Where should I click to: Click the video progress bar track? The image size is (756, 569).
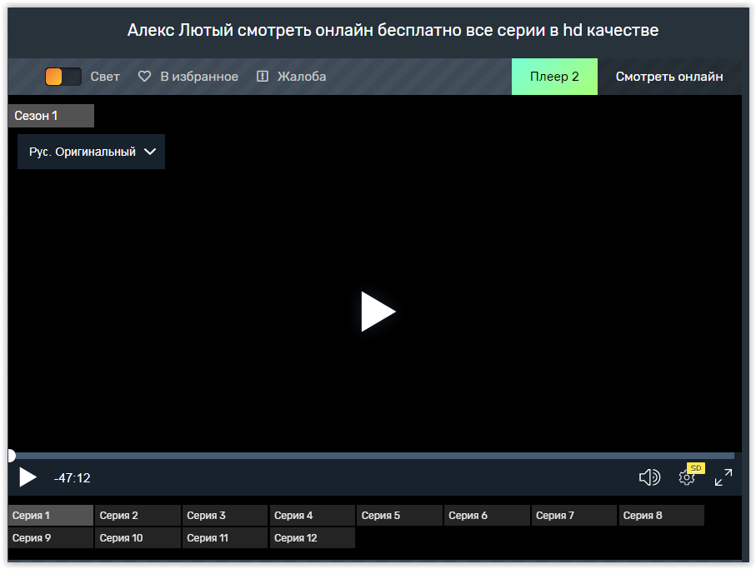click(375, 456)
